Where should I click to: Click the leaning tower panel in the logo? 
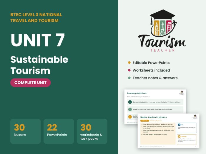(x=169, y=27)
